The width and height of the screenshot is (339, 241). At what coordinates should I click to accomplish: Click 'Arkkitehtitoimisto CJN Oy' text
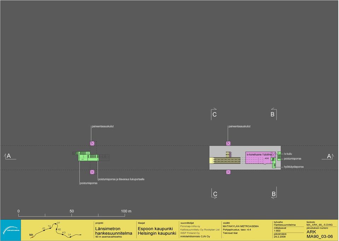[x=195, y=237]
